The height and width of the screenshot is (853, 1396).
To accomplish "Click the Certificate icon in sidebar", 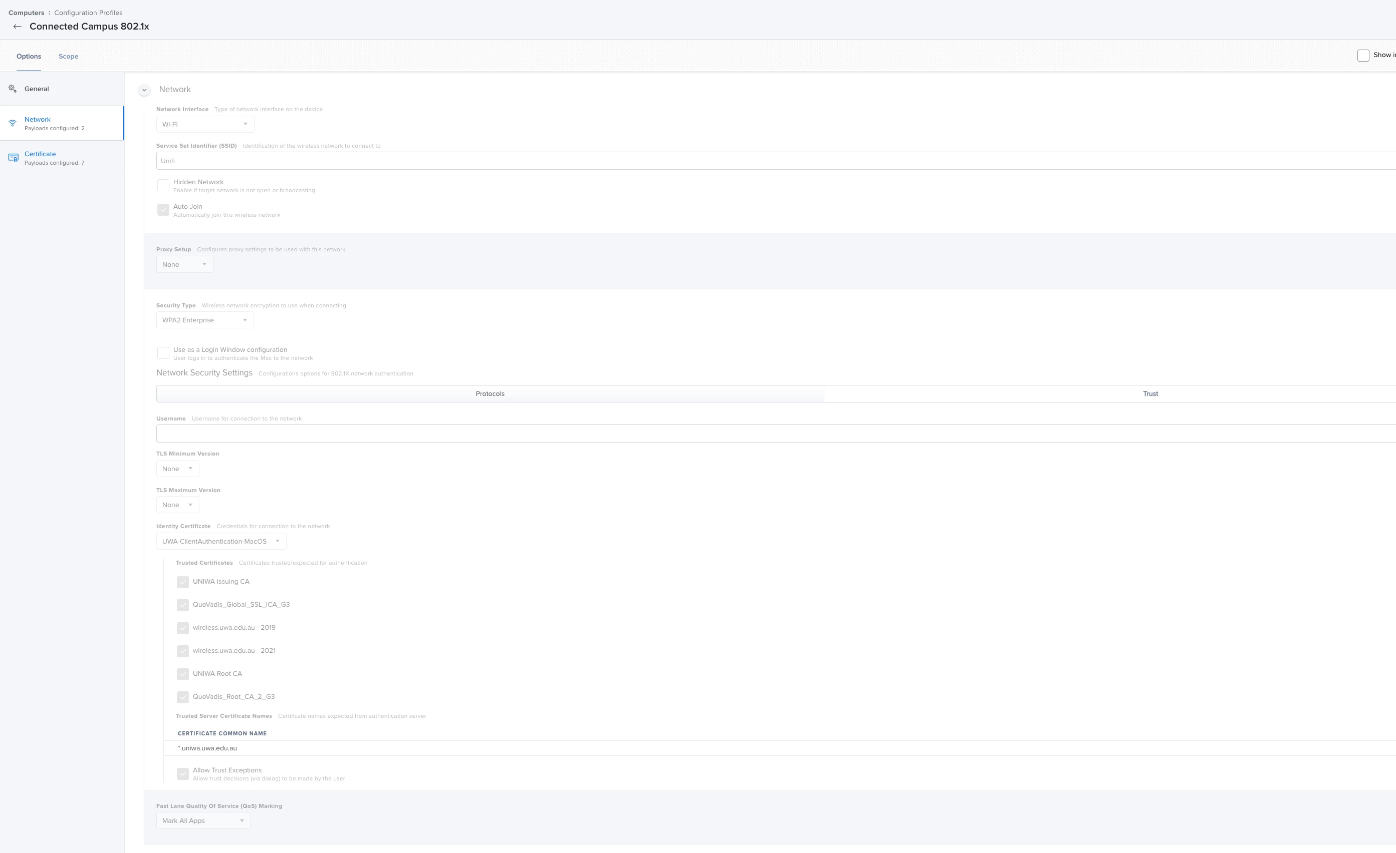I will (13, 157).
